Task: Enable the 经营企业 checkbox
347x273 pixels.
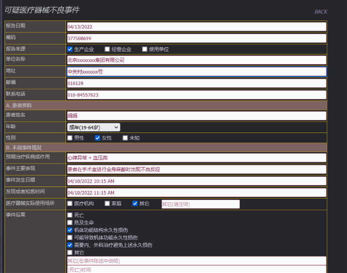Action: pos(107,49)
